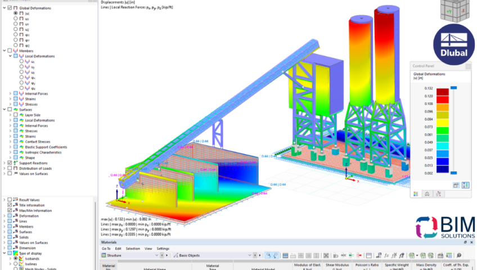This screenshot has height=270, width=477.
Task: Open Settings in the Materials panel
Action: coord(163,248)
